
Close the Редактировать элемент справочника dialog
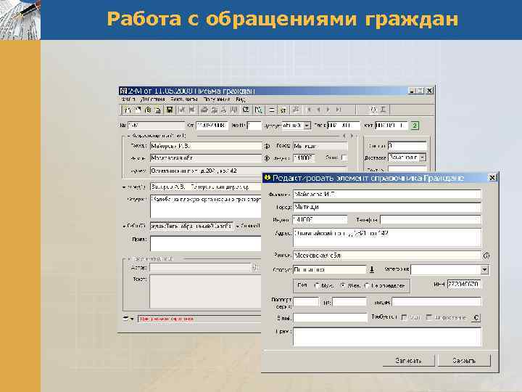[492, 178]
